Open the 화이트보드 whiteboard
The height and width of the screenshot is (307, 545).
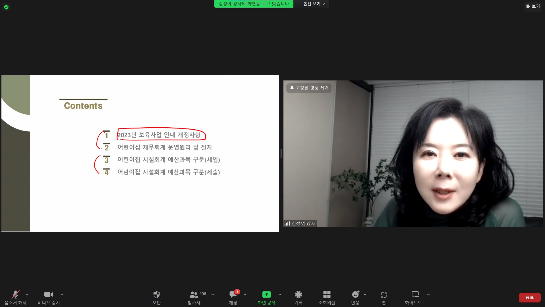(415, 297)
